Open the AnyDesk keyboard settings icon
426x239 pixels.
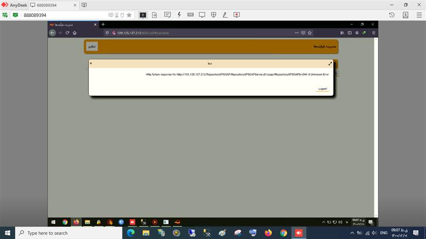[x=190, y=15]
